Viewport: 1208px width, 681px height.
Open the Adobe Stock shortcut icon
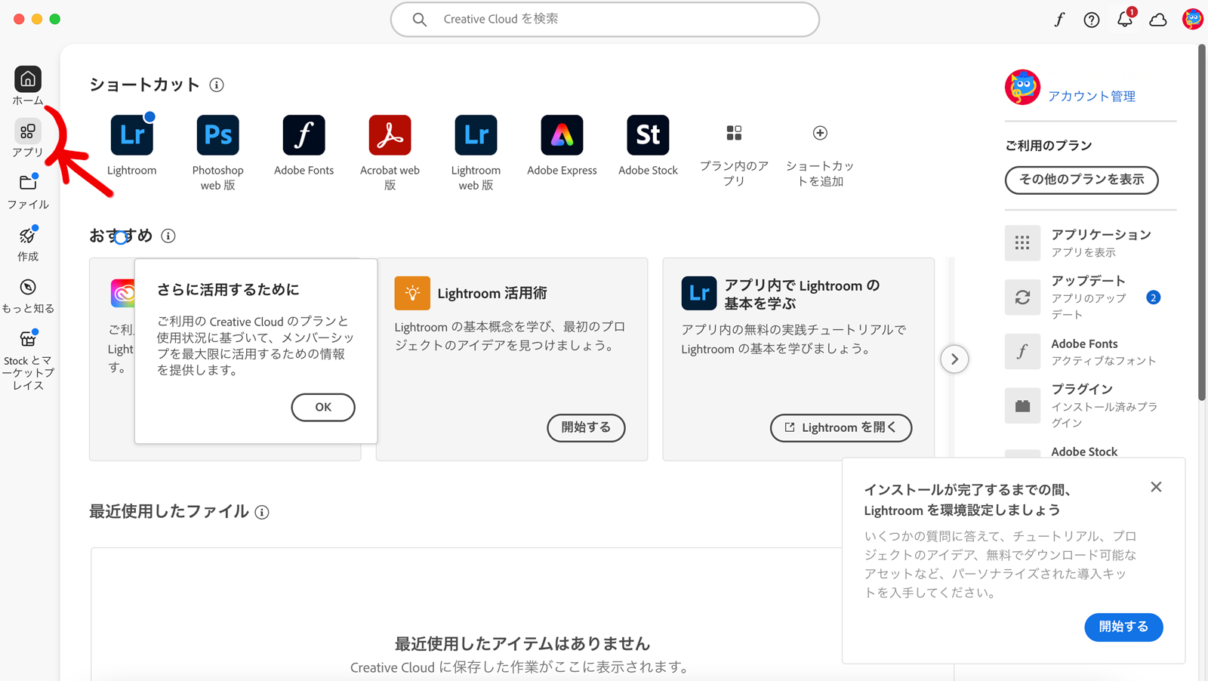click(648, 135)
